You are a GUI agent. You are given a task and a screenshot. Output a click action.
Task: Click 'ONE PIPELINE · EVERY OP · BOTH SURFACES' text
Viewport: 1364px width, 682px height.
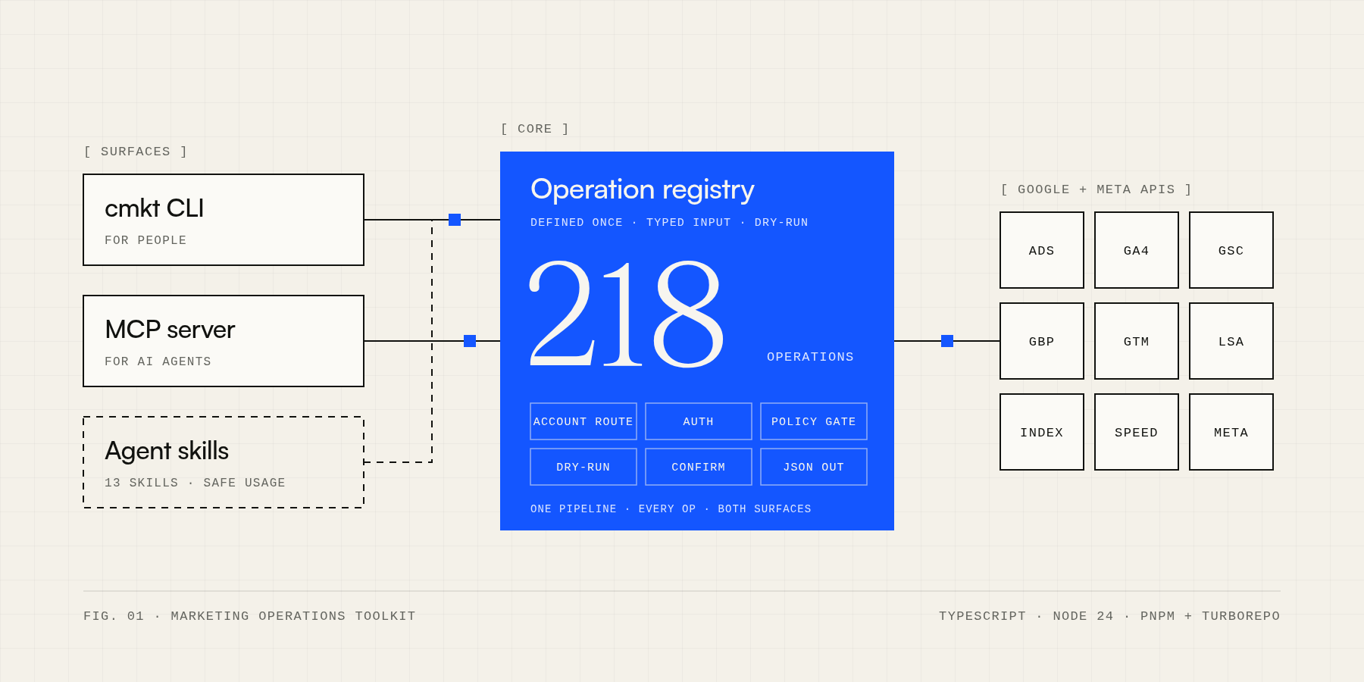[x=671, y=508]
